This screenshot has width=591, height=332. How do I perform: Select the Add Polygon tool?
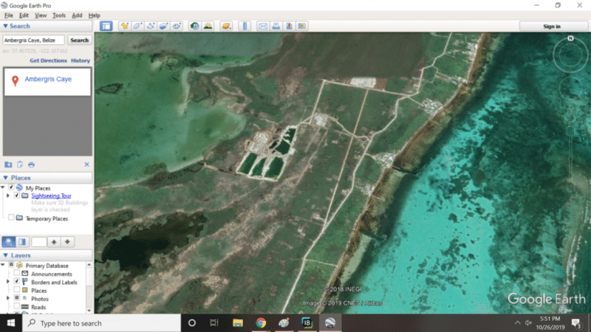click(x=137, y=26)
